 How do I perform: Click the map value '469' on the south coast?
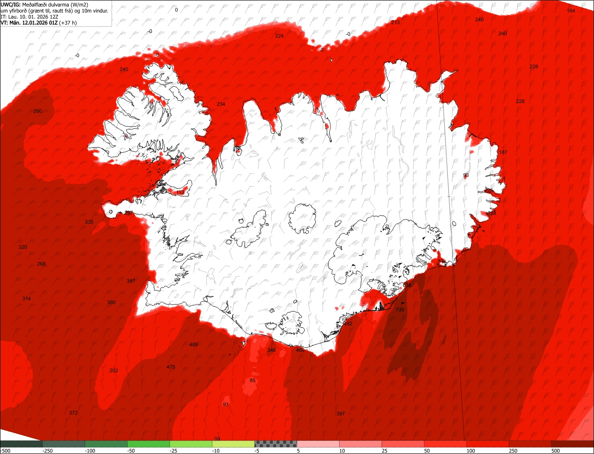300,350
